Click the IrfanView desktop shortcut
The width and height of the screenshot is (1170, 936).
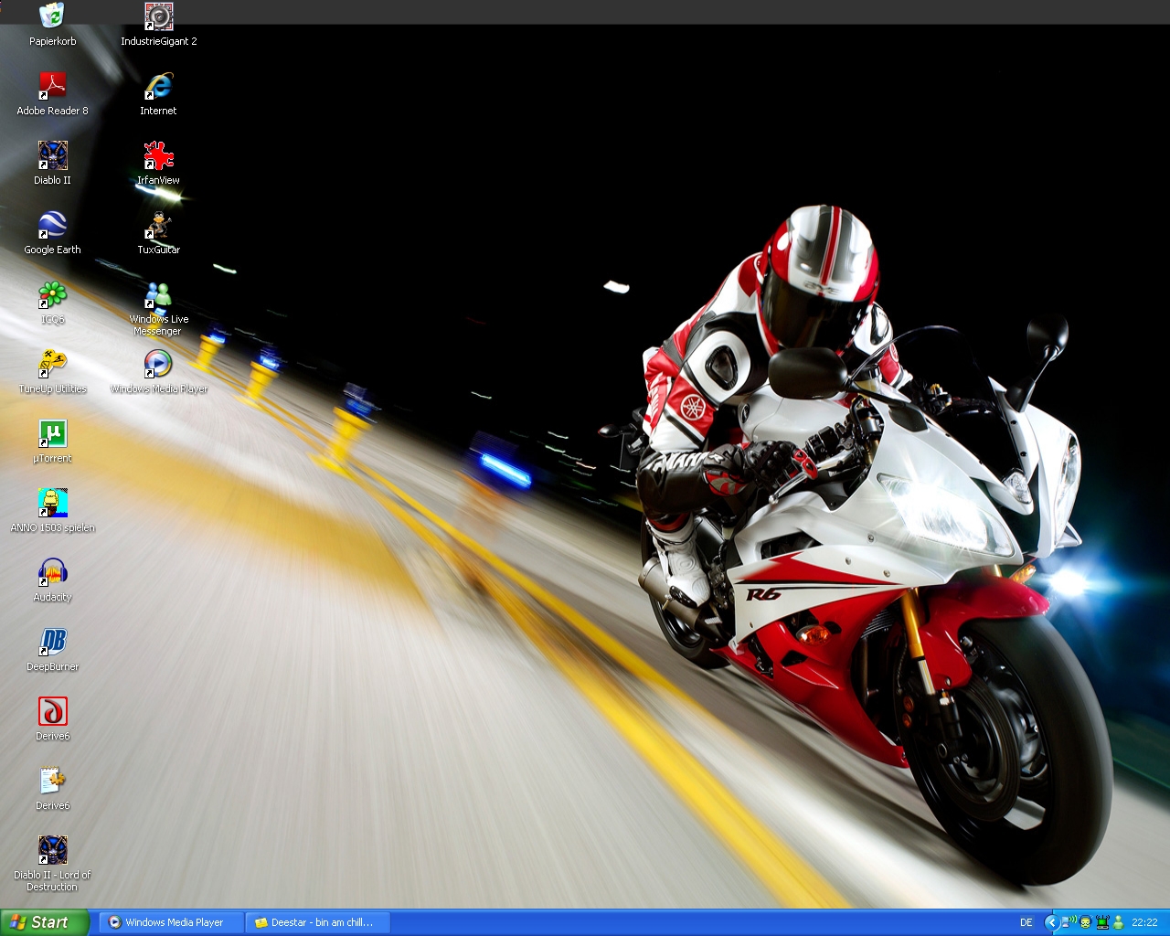pos(158,155)
